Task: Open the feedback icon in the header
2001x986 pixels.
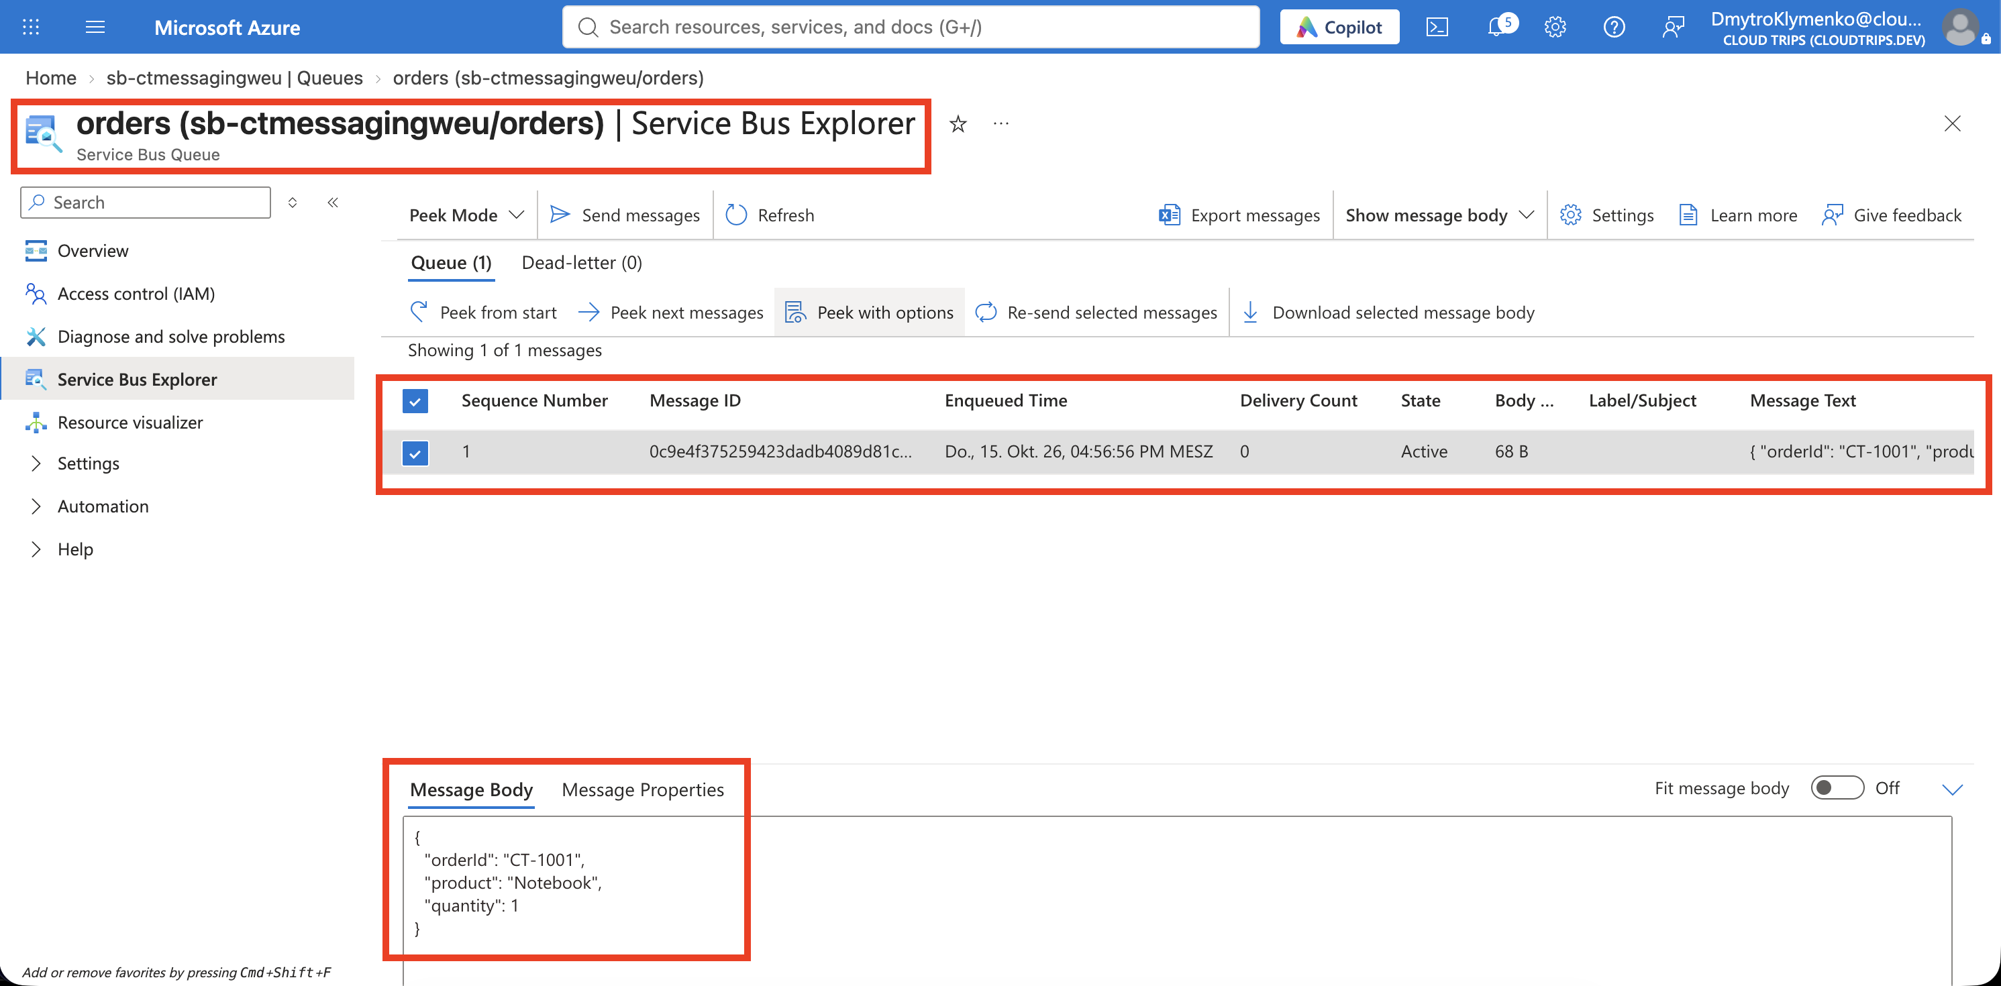Action: [1673, 28]
